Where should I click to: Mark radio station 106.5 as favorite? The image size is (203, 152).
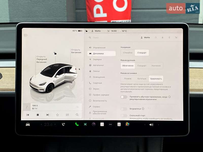click(57, 115)
